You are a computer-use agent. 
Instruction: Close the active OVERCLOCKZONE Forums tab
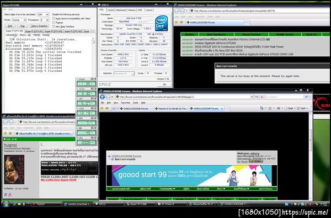222,108
